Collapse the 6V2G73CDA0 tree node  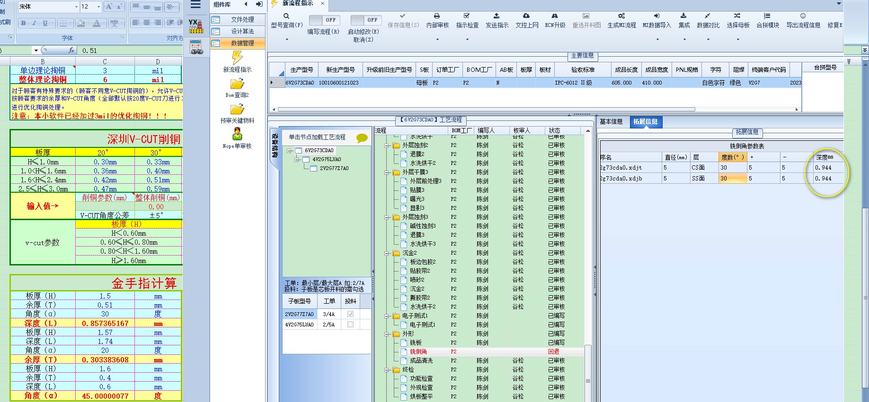(x=289, y=151)
